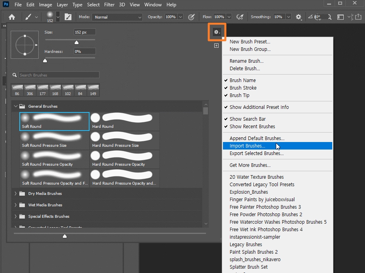Open the blending Mode dropdown

tap(117, 17)
